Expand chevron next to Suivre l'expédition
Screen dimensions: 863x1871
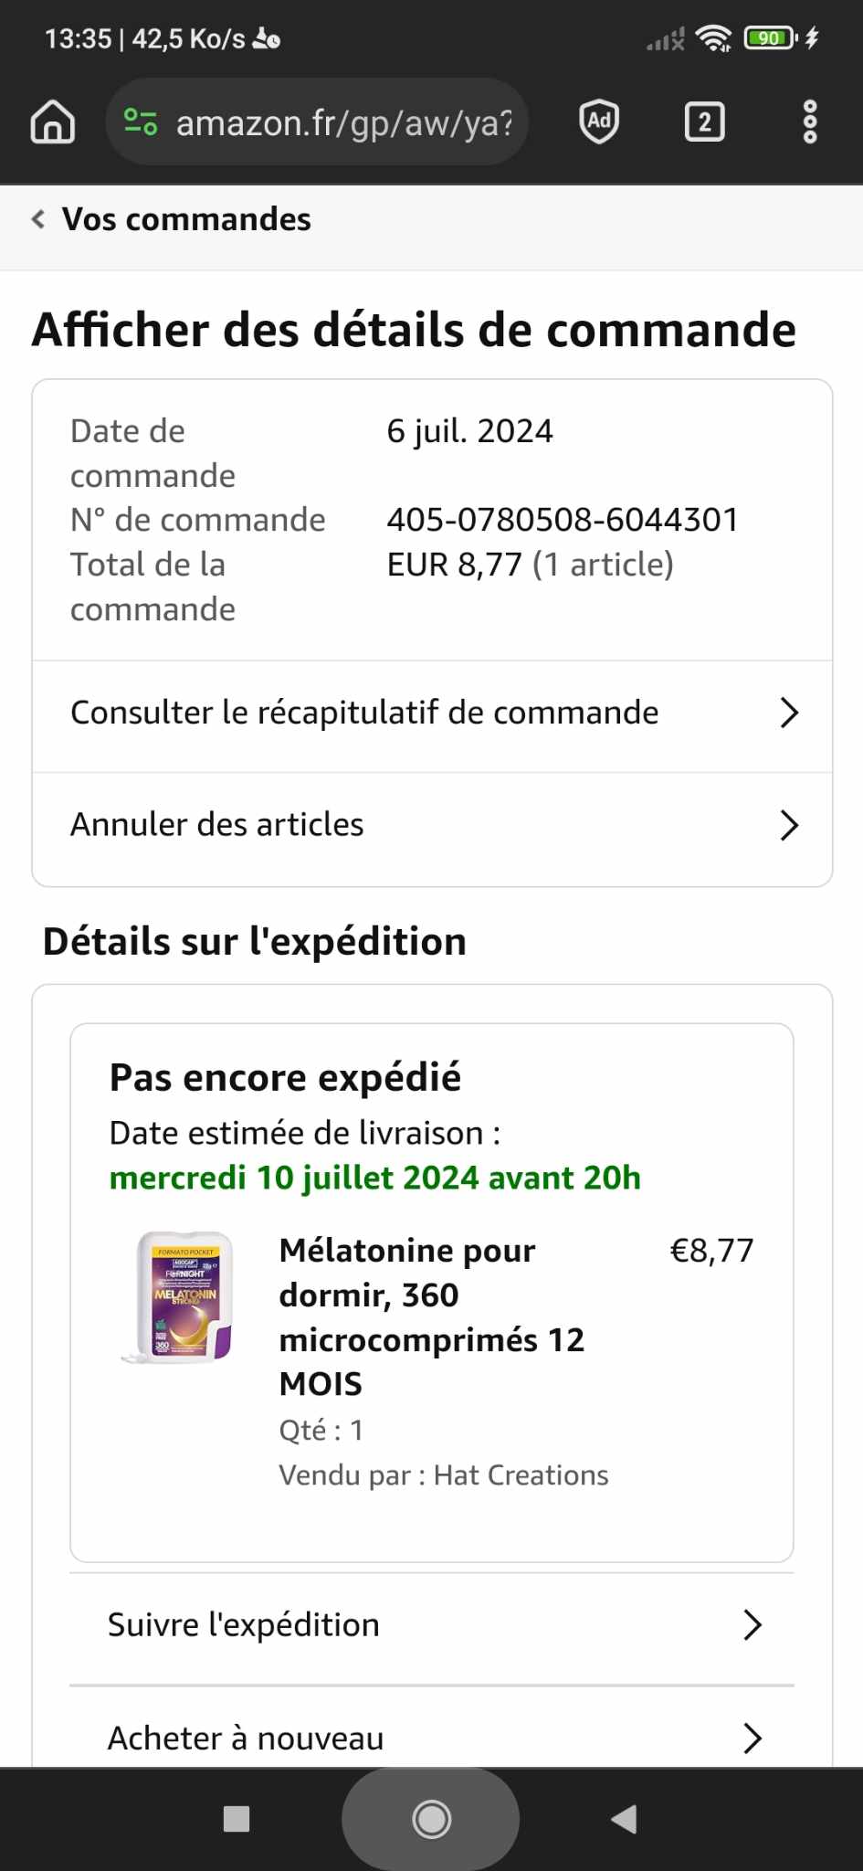pos(752,1625)
